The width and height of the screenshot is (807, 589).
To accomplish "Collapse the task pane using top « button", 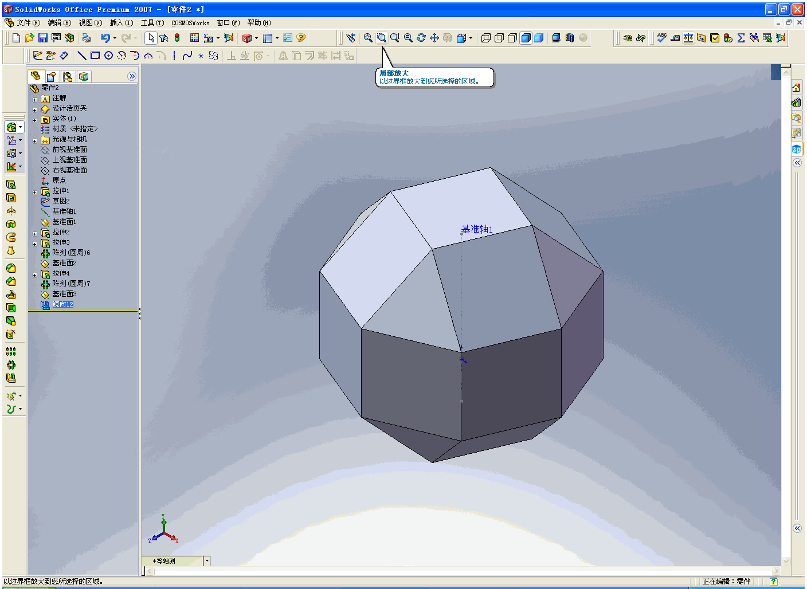I will [x=797, y=163].
